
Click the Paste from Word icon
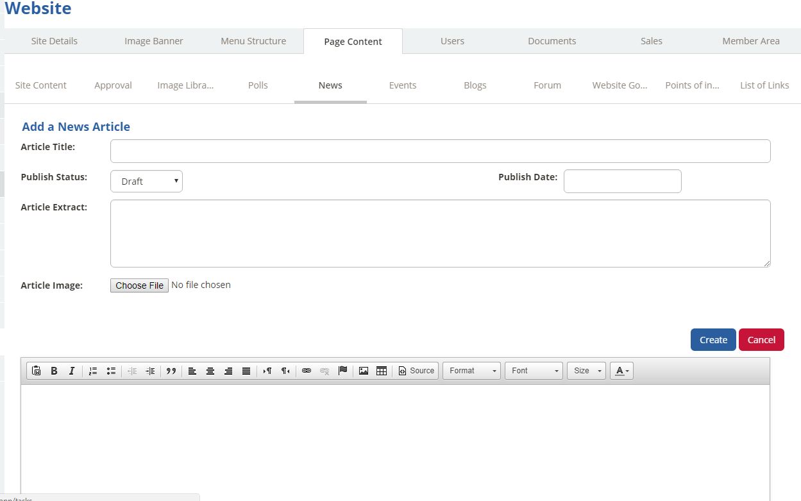click(x=37, y=371)
